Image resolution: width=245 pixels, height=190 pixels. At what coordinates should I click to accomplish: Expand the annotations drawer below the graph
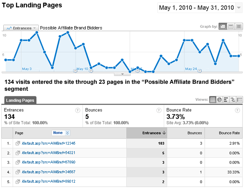[122, 74]
